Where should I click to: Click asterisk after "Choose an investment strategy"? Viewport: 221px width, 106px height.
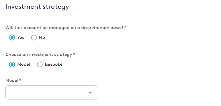[x=74, y=54]
